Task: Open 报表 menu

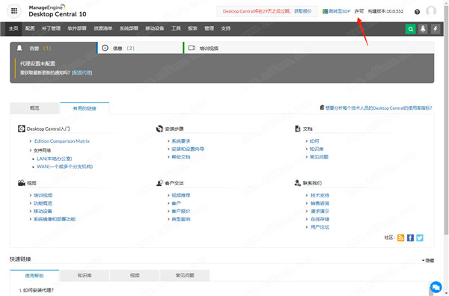Action: tap(192, 28)
